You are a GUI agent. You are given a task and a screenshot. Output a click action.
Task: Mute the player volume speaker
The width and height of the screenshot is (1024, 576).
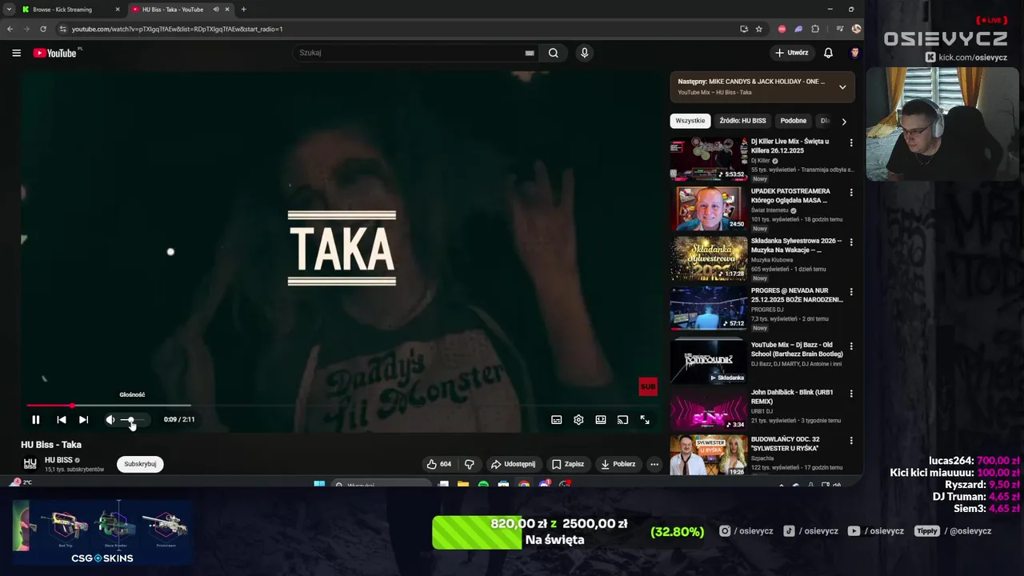point(110,419)
